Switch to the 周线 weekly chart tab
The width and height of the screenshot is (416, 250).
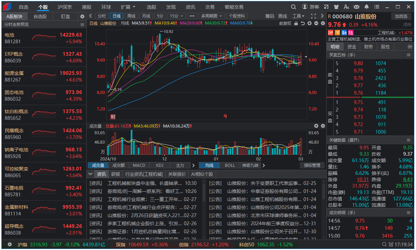click(131, 15)
